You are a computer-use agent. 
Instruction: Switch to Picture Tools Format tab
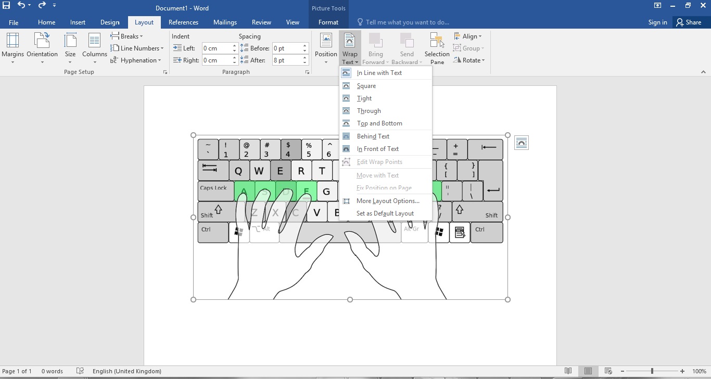[x=328, y=22]
